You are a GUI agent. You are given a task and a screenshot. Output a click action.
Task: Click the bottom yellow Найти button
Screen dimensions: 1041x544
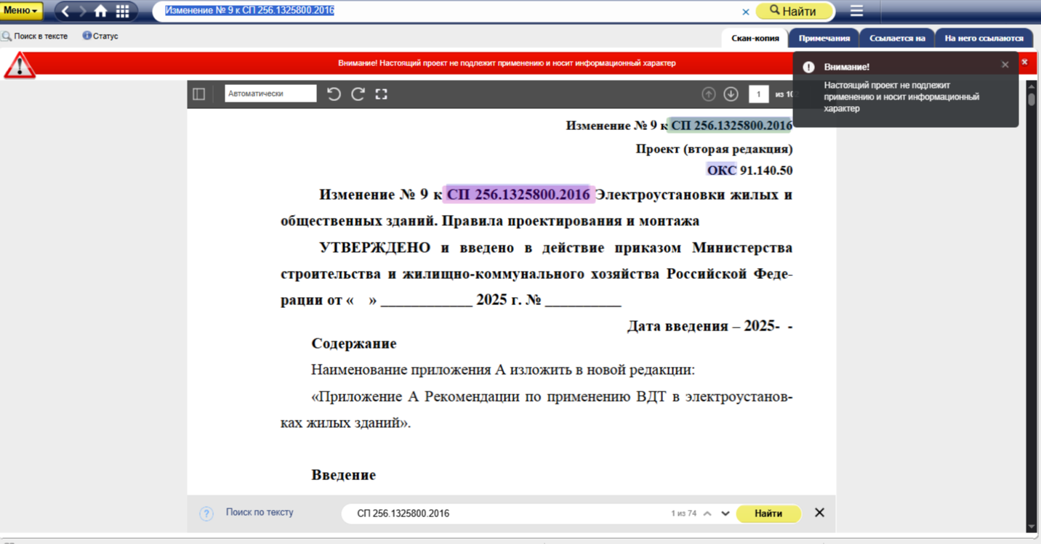coord(768,513)
